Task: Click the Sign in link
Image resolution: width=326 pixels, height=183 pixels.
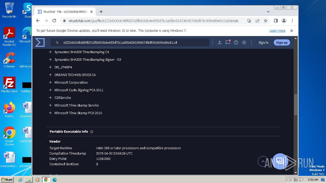Action: (263, 43)
